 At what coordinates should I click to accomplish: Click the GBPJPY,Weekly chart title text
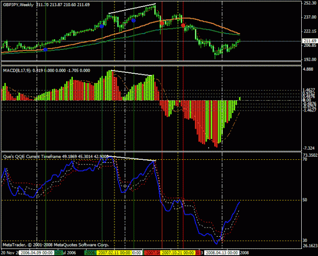18,5
